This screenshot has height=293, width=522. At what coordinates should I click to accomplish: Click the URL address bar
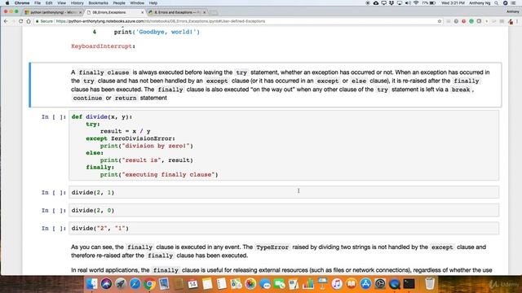(238, 21)
